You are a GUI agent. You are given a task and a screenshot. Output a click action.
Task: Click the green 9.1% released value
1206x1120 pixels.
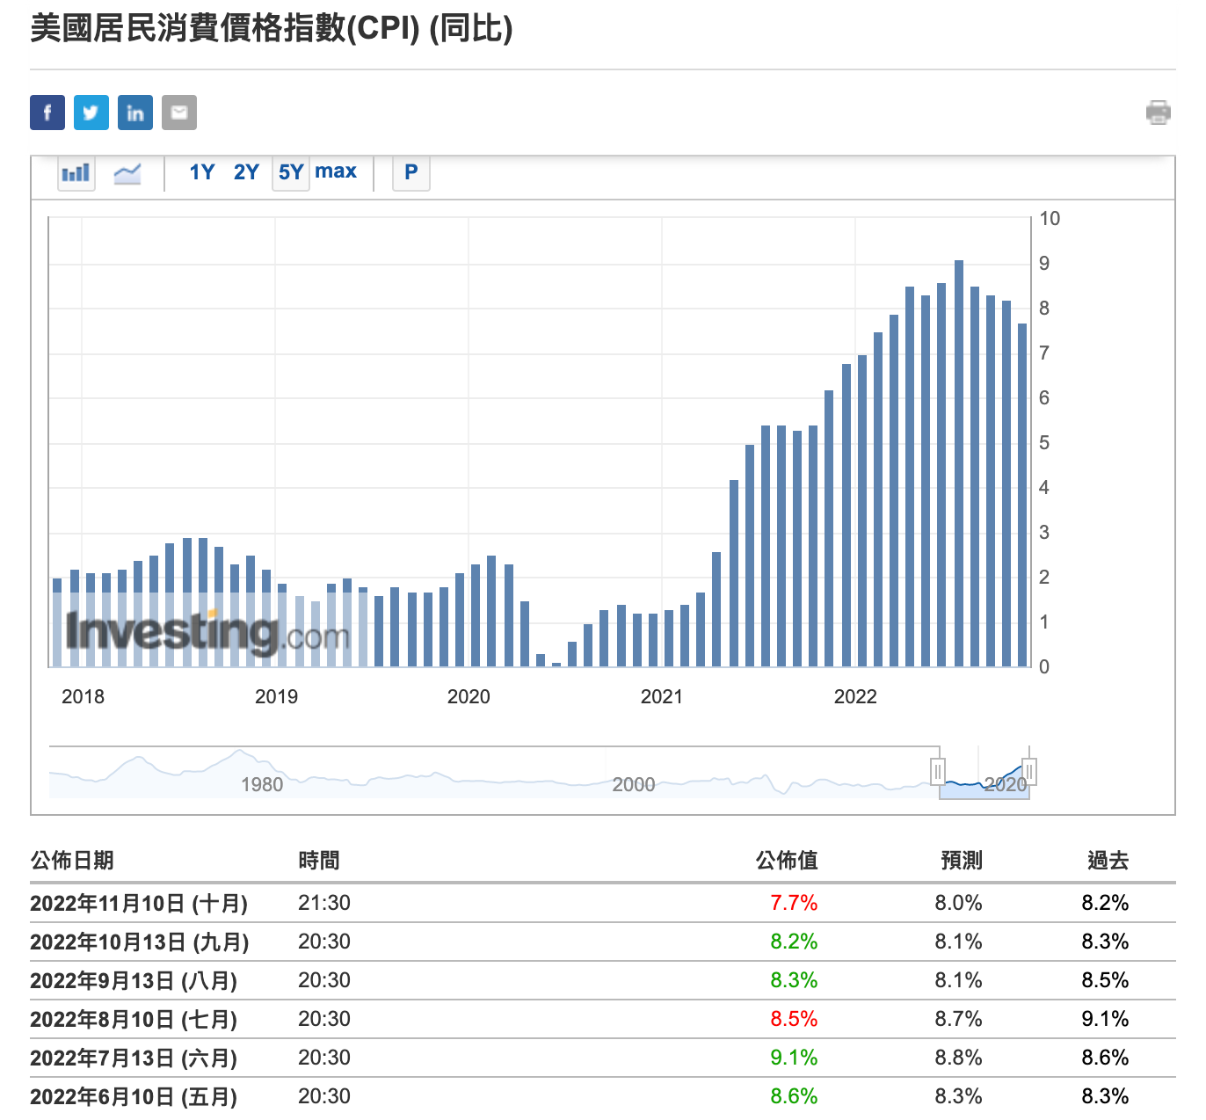794,1058
